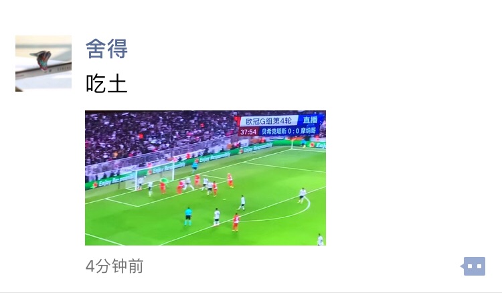Click the 欧冠G组第4轮 caption banner
The width and height of the screenshot is (502, 295).
click(269, 120)
